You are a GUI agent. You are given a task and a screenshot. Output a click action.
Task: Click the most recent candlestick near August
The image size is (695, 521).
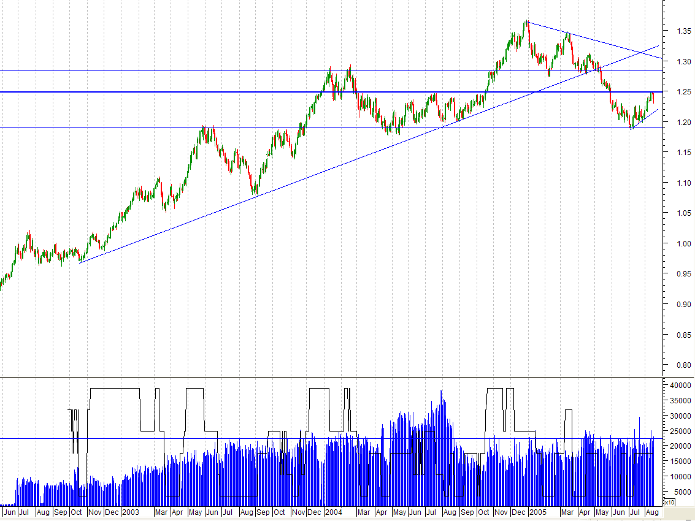652,98
